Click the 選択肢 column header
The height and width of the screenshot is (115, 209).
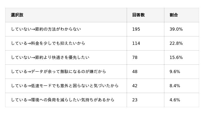17,15
